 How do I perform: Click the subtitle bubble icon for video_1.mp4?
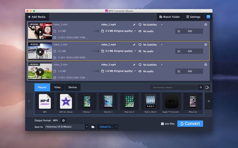140,25
